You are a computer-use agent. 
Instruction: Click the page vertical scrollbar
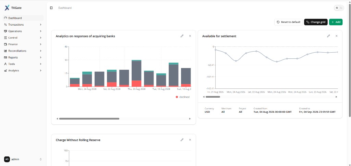coord(350,60)
